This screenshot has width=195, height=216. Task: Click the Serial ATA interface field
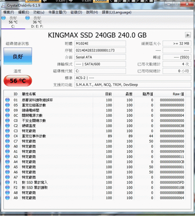[x=100, y=57]
